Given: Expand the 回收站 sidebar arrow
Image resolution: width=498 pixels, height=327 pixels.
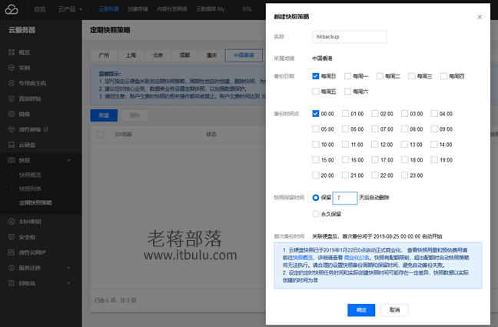Looking at the screenshot, I should (x=68, y=283).
